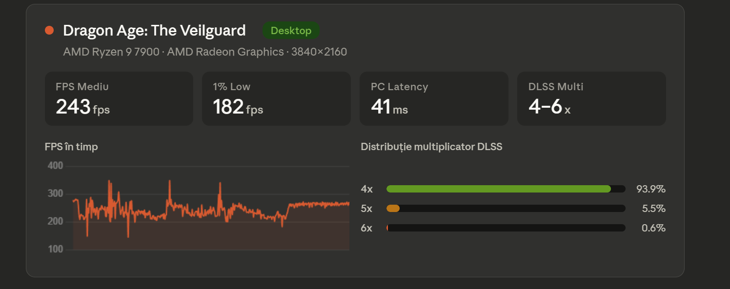Click the PC Latency stat card
This screenshot has width=730, height=289.
coord(434,98)
